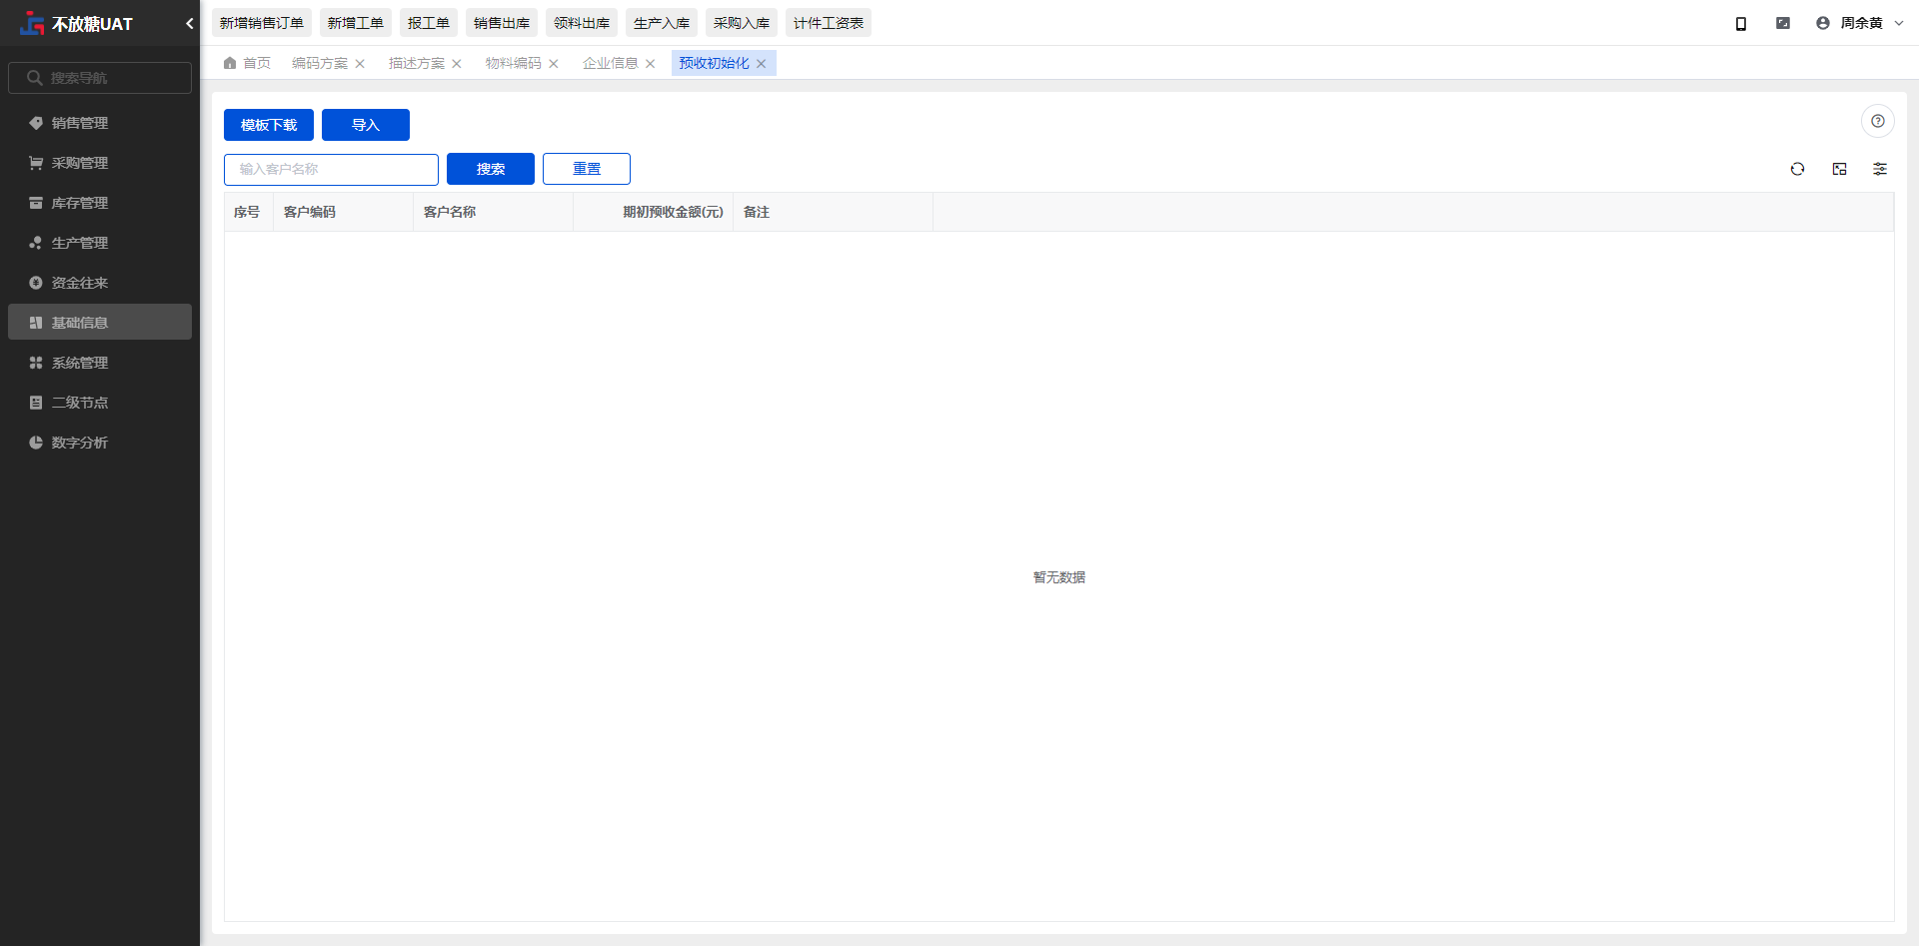
Task: Focus the 搜索导航 sidebar search box
Action: [100, 78]
